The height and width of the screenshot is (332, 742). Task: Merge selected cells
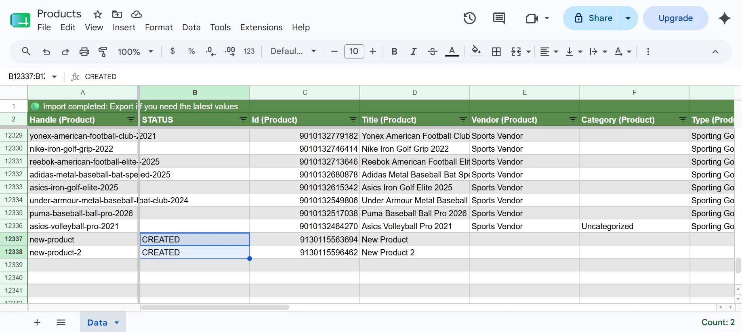tap(516, 52)
